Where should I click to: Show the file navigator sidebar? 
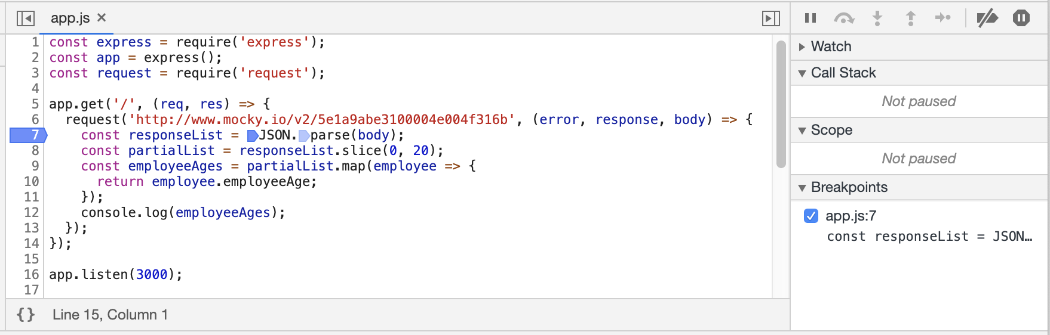click(25, 18)
